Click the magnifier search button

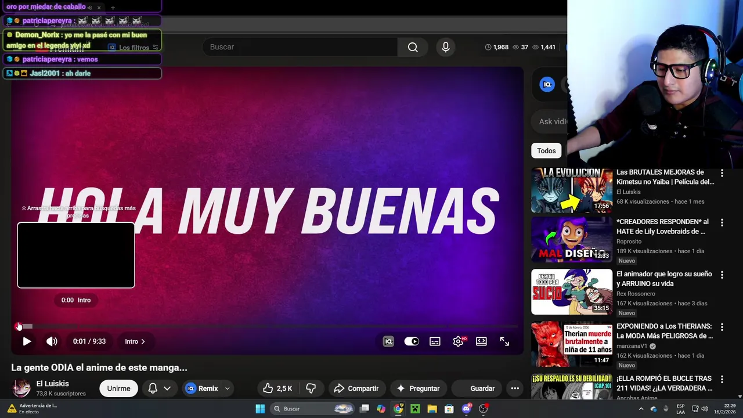pyautogui.click(x=413, y=47)
